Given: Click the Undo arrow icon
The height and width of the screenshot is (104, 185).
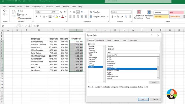Looking at the screenshot, I should point(4,11).
